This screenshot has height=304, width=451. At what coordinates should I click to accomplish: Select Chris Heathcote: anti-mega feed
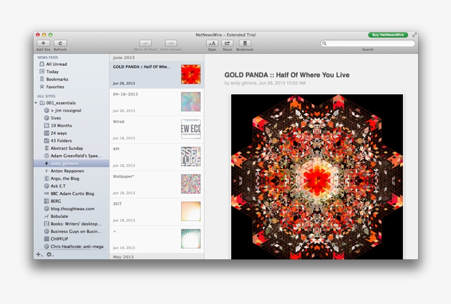point(71,246)
